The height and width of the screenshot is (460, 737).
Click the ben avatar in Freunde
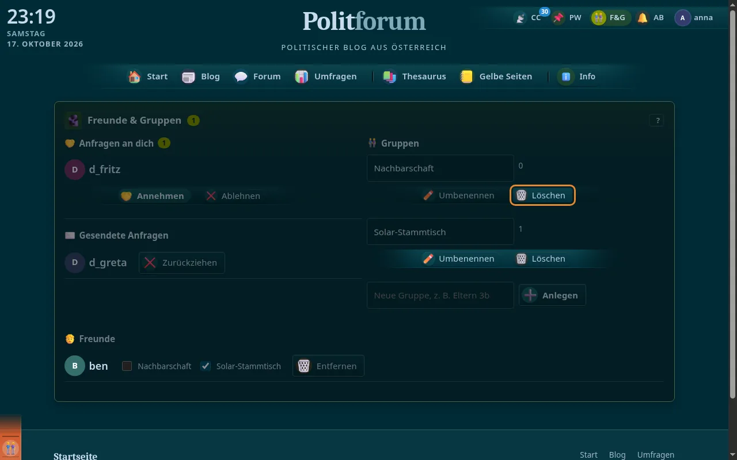click(x=75, y=366)
